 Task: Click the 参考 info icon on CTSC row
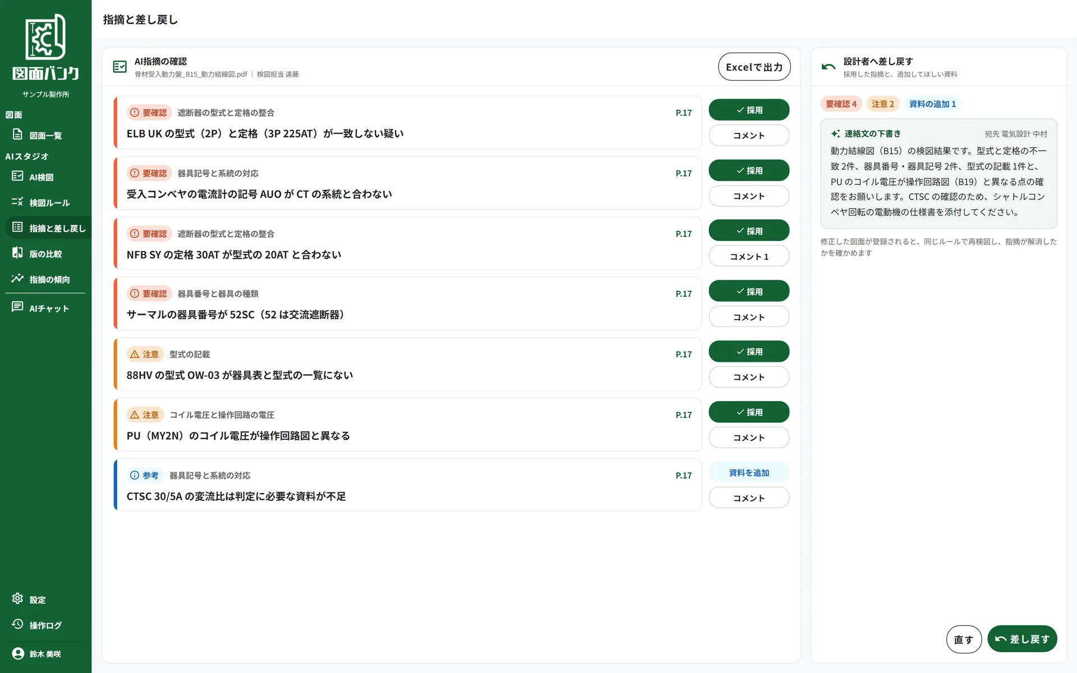pyautogui.click(x=135, y=476)
